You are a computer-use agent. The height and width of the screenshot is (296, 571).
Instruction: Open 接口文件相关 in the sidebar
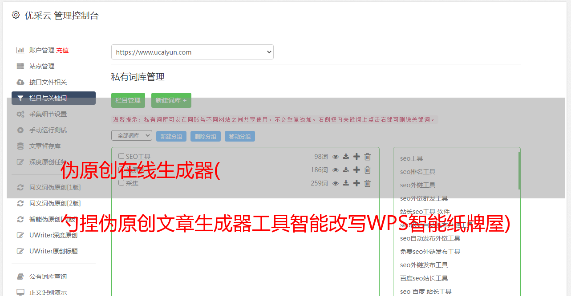click(x=48, y=82)
